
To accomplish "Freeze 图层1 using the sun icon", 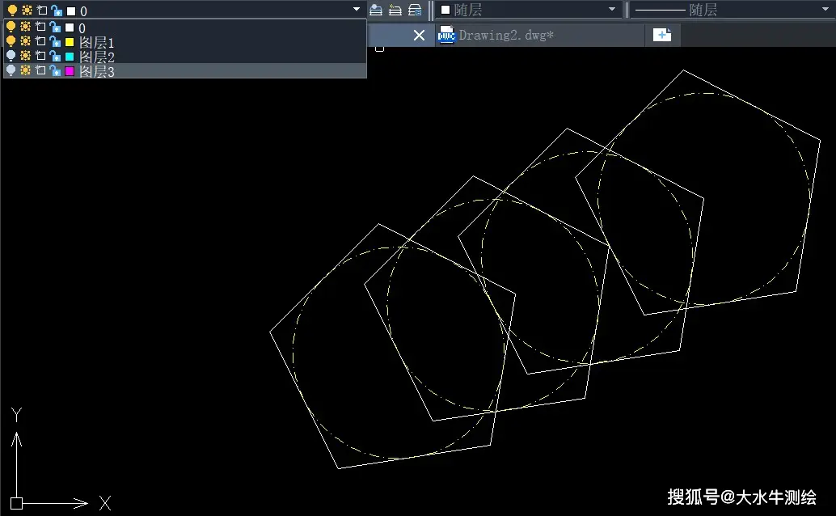I will (x=25, y=41).
